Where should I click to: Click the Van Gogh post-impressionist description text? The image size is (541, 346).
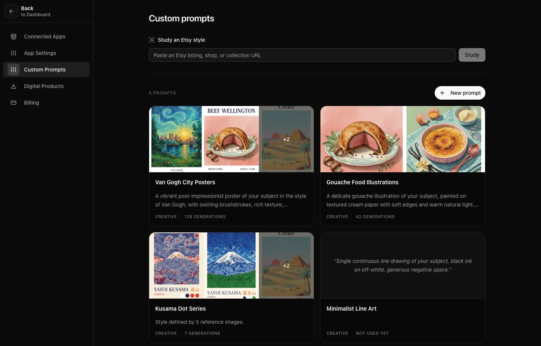pos(231,200)
